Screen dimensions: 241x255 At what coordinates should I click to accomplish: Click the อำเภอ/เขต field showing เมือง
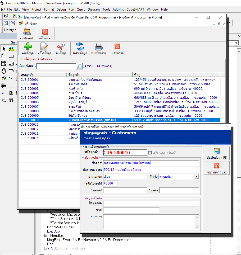[125, 177]
